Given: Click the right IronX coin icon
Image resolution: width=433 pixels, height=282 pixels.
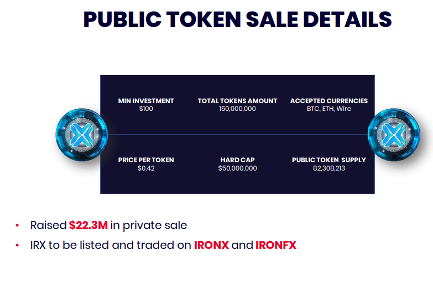Looking at the screenshot, I should (x=394, y=135).
